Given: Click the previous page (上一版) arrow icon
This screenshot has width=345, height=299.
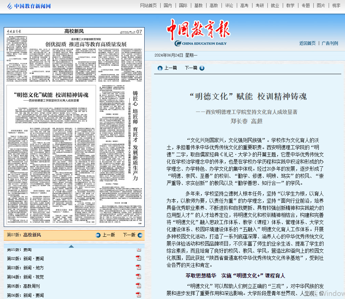Looking at the screenshot, I should (98, 235).
